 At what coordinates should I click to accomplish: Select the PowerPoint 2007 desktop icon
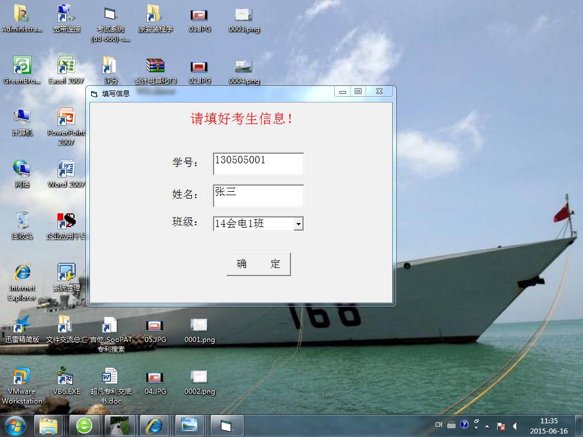(x=66, y=118)
